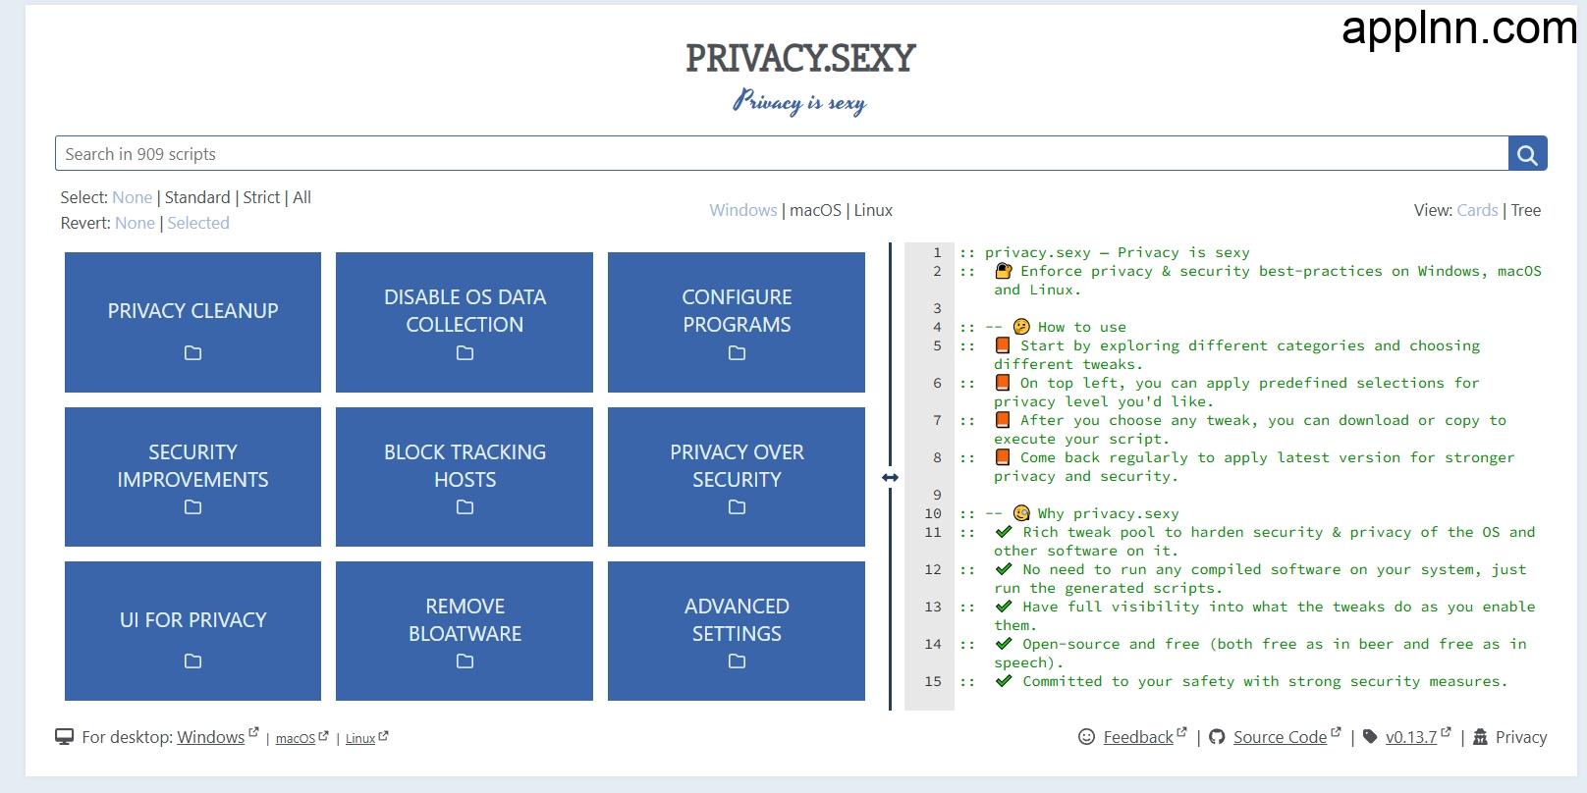Expand the Remove Bloatware category
The width and height of the screenshot is (1587, 793).
tap(465, 631)
